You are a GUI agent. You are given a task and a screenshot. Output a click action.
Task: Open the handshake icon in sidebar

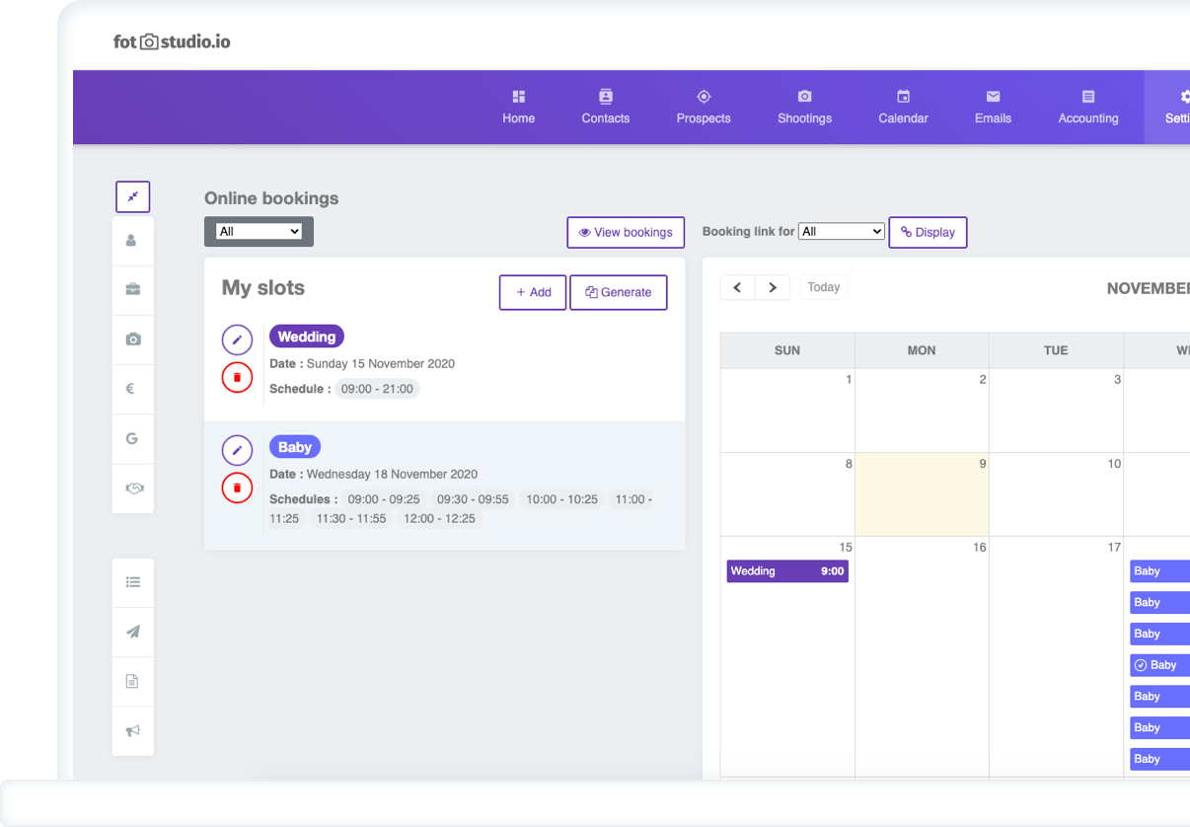pos(132,489)
